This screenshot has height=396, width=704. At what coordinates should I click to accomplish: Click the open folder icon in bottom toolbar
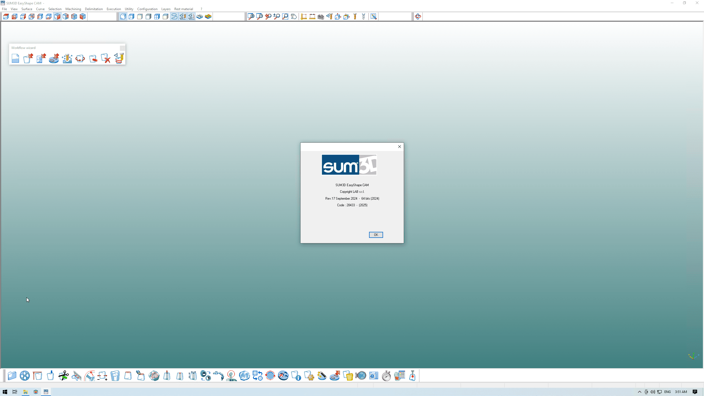(12, 376)
